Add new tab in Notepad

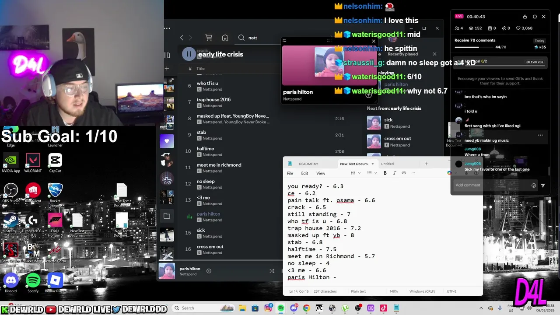pyautogui.click(x=426, y=164)
